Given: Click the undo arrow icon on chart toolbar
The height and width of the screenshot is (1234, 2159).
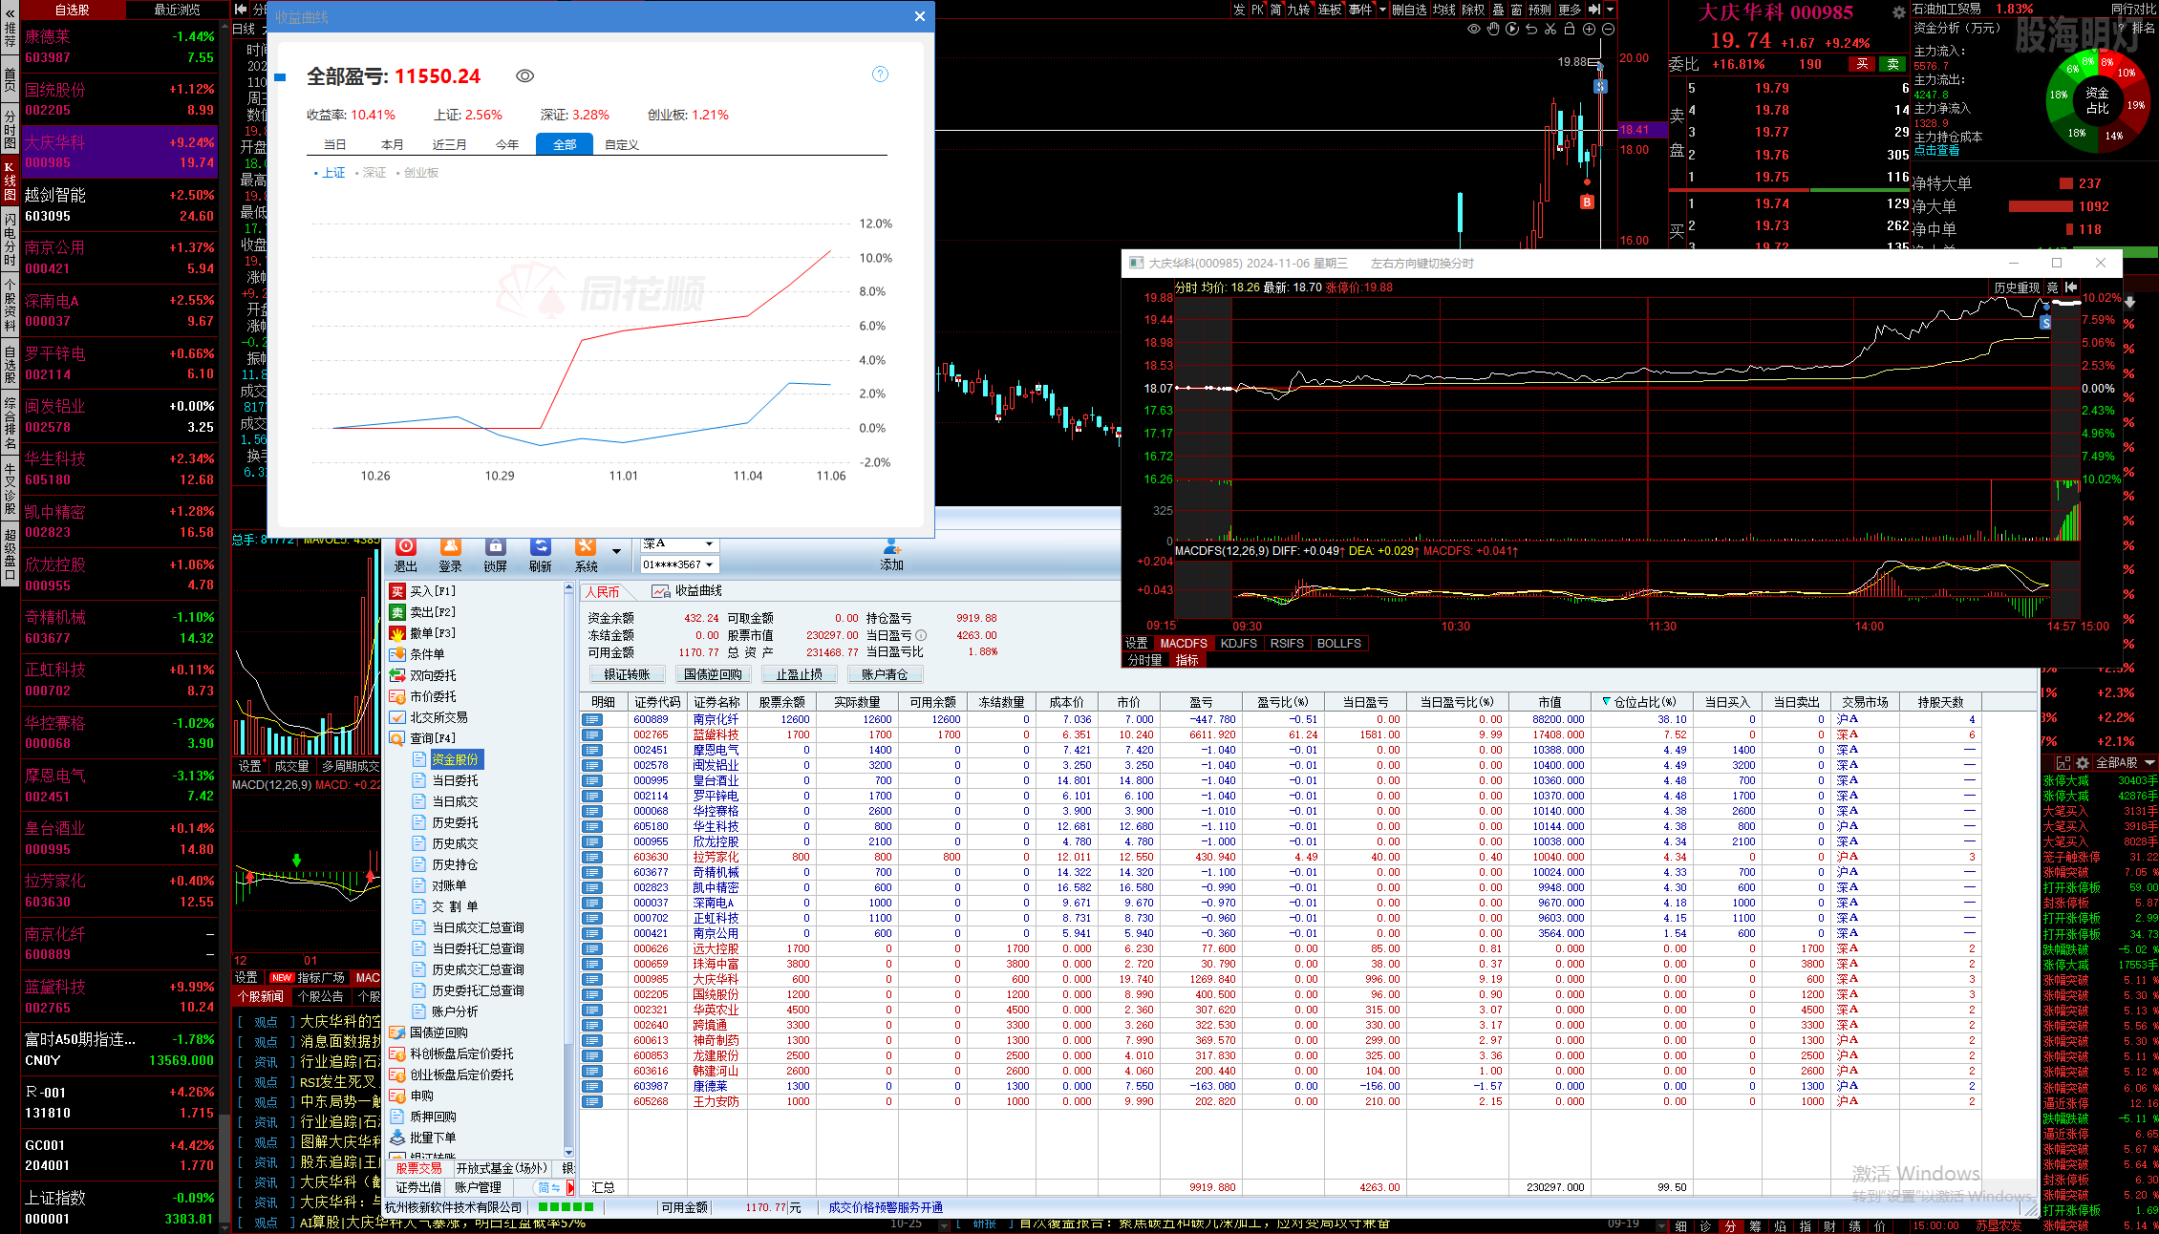Looking at the screenshot, I should [1531, 29].
